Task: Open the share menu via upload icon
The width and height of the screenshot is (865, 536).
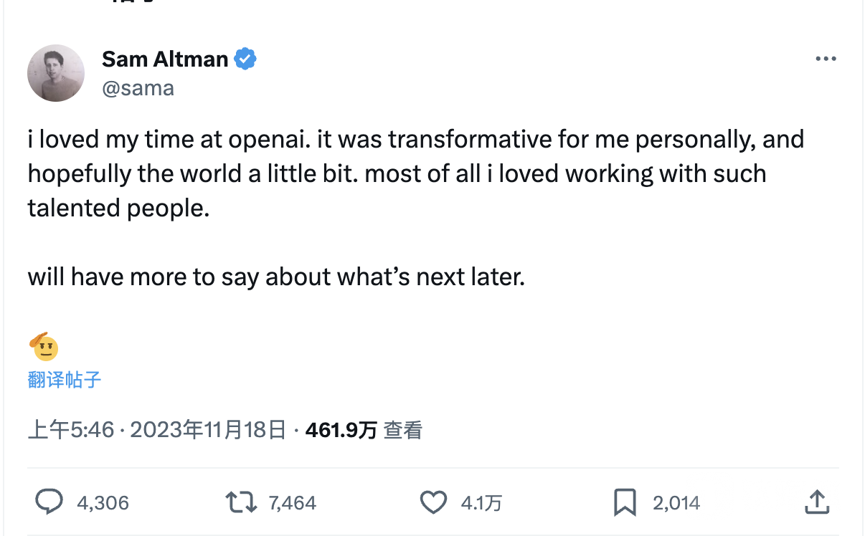Action: pos(816,502)
